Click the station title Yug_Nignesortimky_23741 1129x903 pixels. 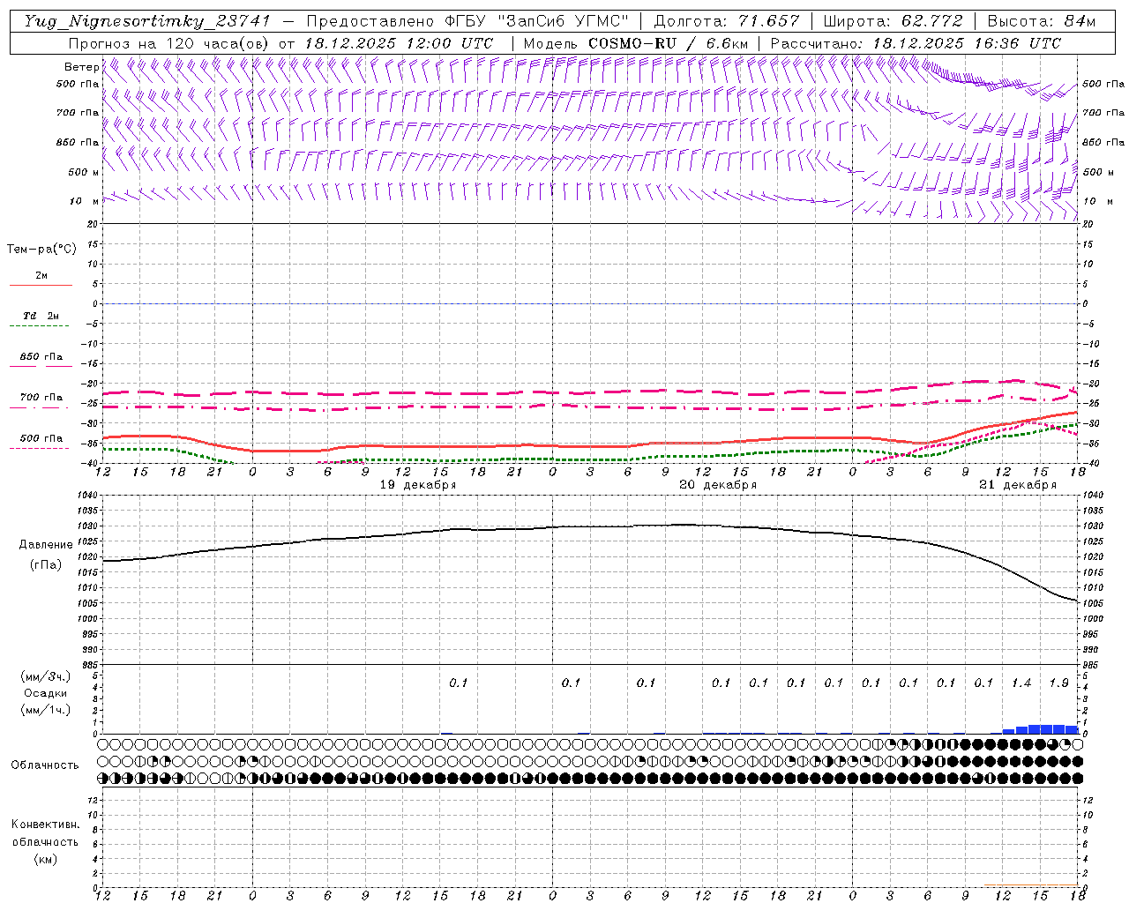147,22
